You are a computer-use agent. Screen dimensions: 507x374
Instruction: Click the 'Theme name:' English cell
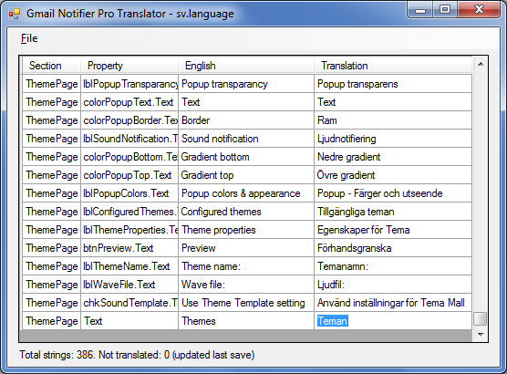click(246, 266)
